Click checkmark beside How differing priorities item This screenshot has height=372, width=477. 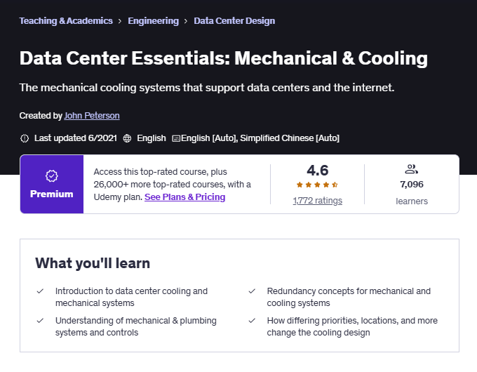pyautogui.click(x=251, y=320)
